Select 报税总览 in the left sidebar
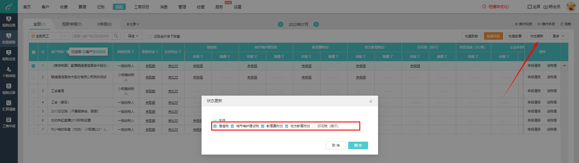 point(9,55)
